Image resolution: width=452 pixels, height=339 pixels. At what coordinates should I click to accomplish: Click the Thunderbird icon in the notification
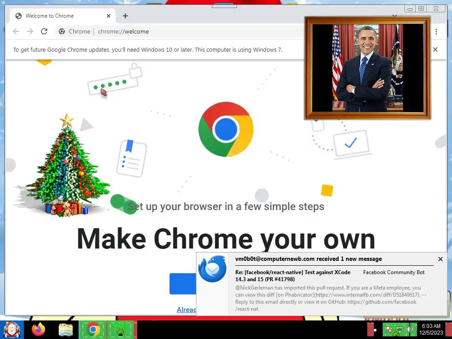coord(212,269)
